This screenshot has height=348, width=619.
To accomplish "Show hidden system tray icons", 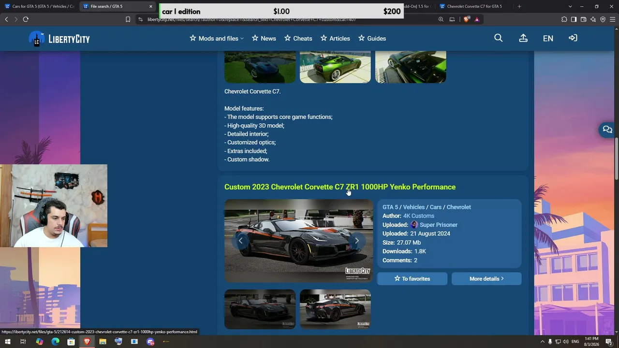I will tap(542, 342).
